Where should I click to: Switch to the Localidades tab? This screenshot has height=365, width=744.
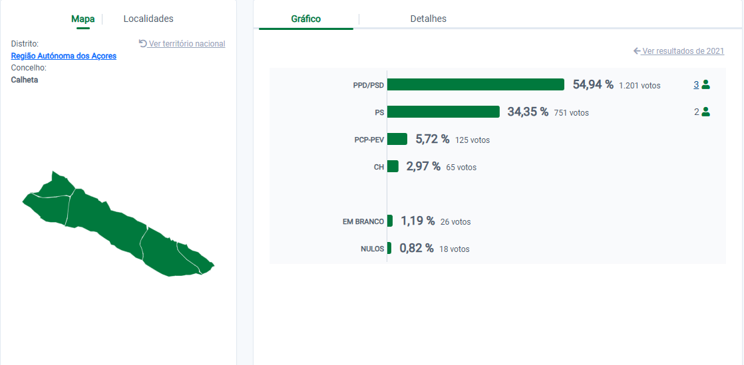148,19
